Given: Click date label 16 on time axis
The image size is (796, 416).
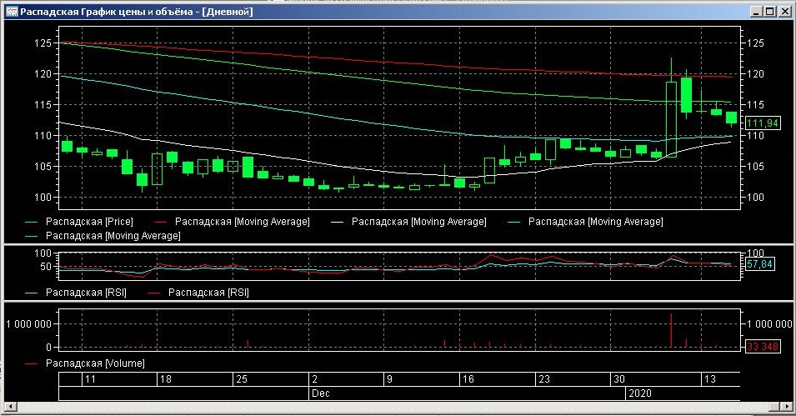Looking at the screenshot, I should pyautogui.click(x=468, y=379).
